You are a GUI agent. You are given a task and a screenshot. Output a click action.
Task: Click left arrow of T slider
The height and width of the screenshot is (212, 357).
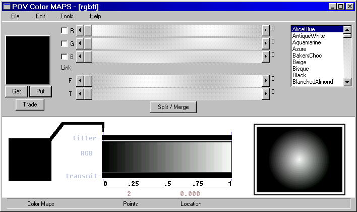pos(80,94)
